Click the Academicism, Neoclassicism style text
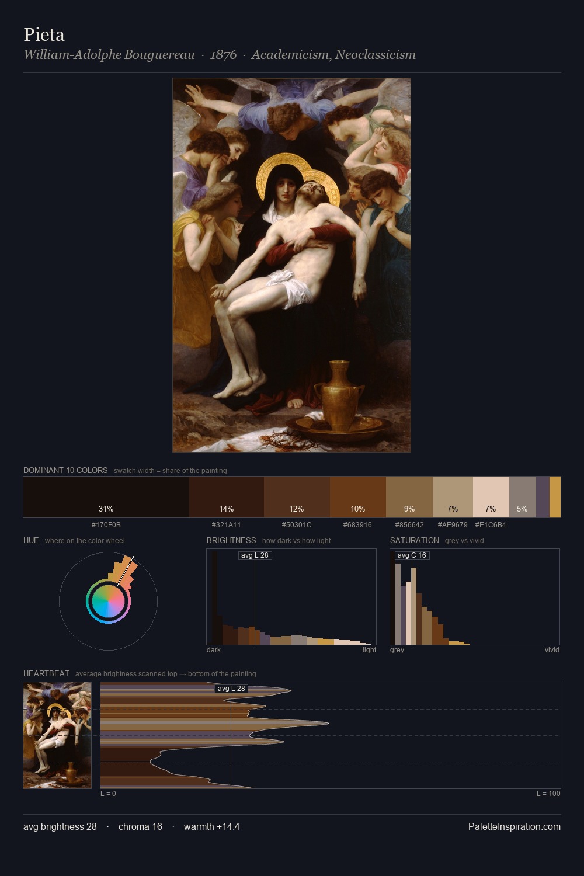This screenshot has height=876, width=584. (x=333, y=55)
